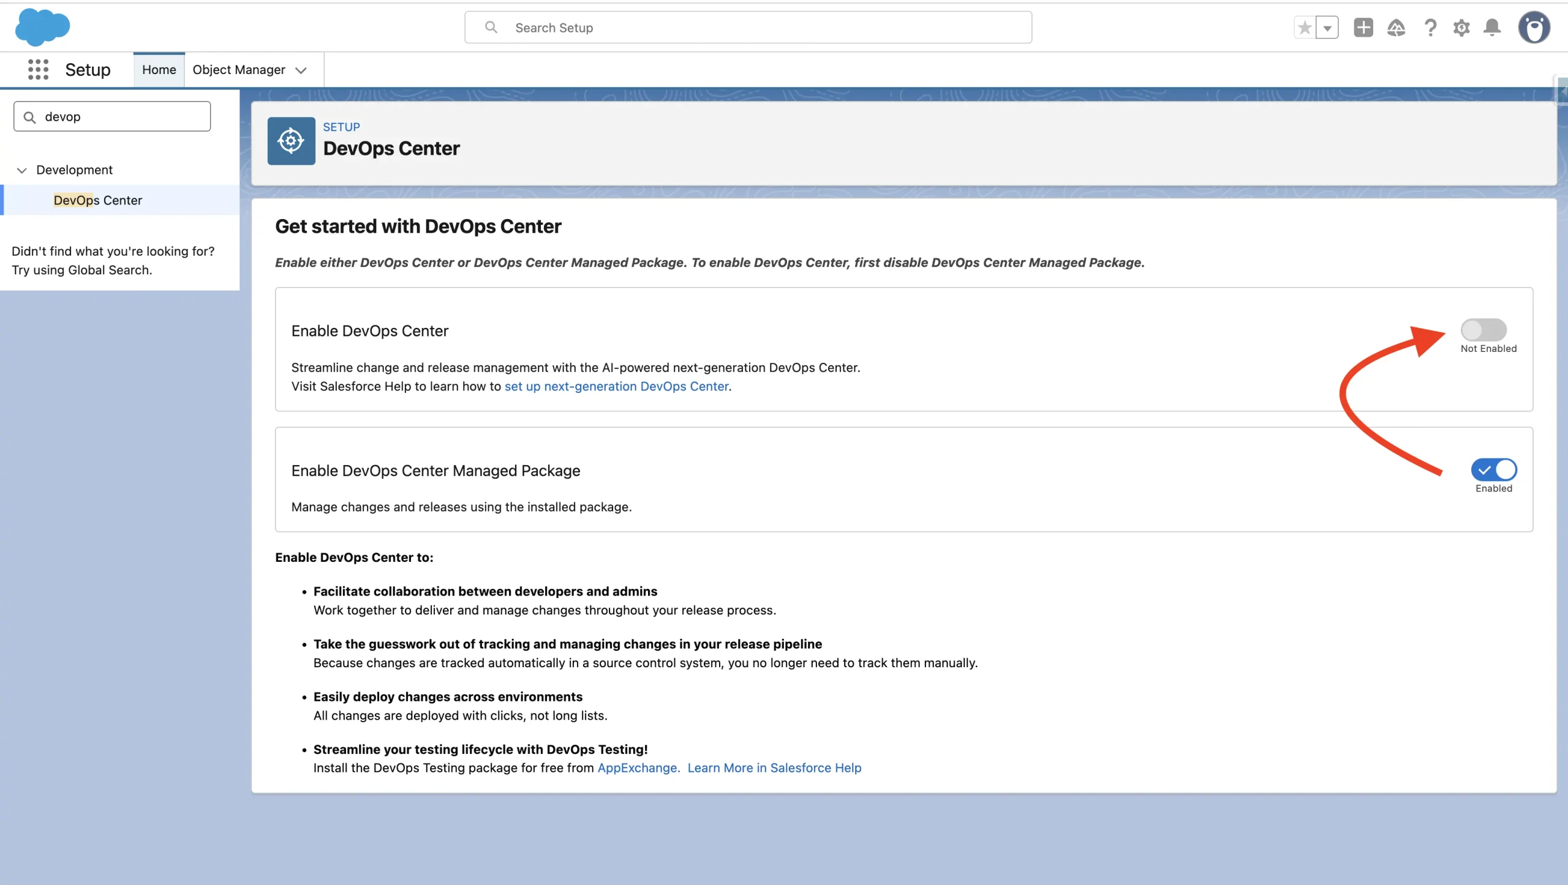Click the magnifier in Quick Find box
Image resolution: width=1568 pixels, height=885 pixels.
click(x=29, y=117)
